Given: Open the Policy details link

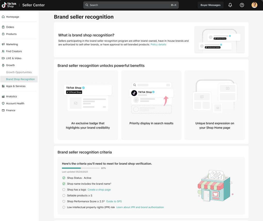Looking at the screenshot, I should 158,45.
